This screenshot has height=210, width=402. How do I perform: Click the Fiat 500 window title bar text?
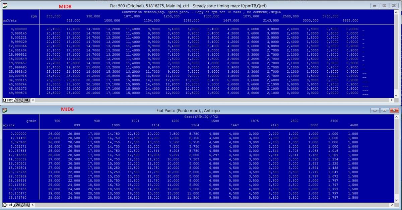coord(188,6)
